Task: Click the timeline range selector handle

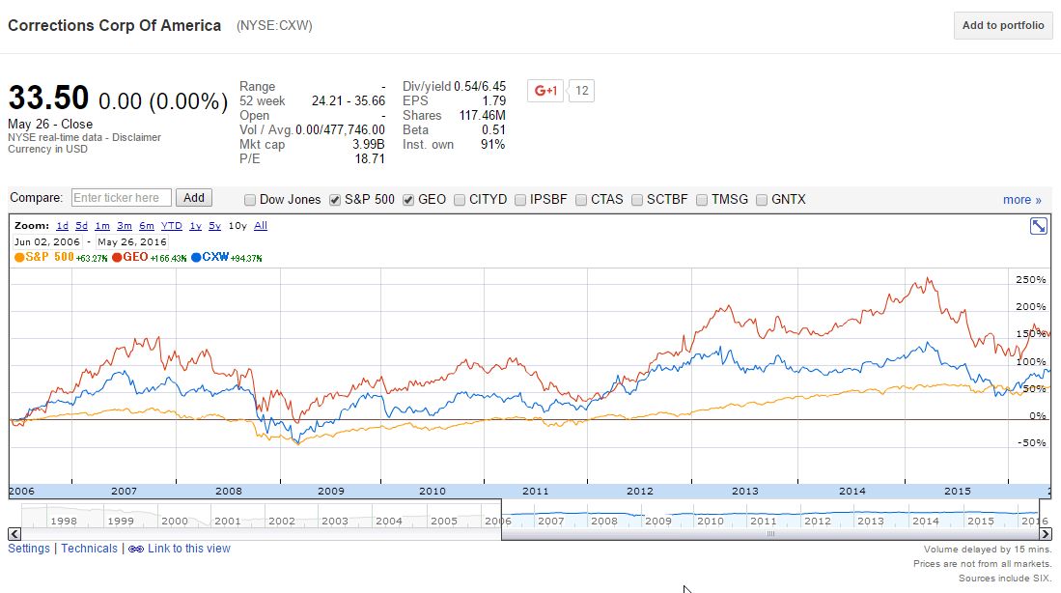Action: (x=770, y=534)
